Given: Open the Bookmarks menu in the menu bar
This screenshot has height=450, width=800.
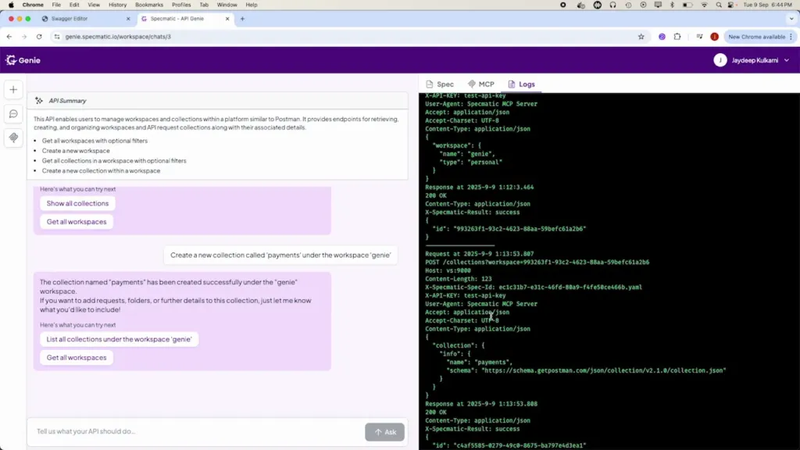Looking at the screenshot, I should click(x=148, y=5).
